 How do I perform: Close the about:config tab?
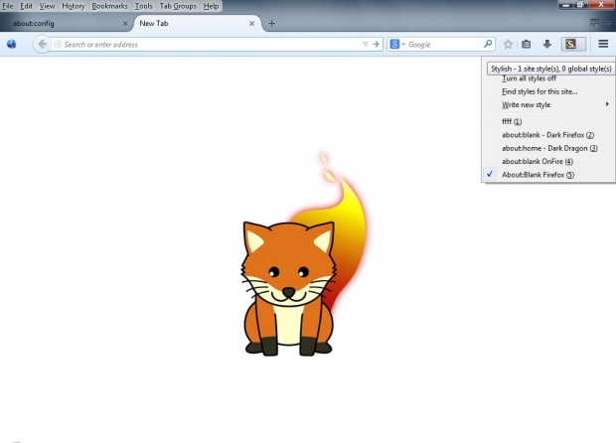pyautogui.click(x=125, y=24)
